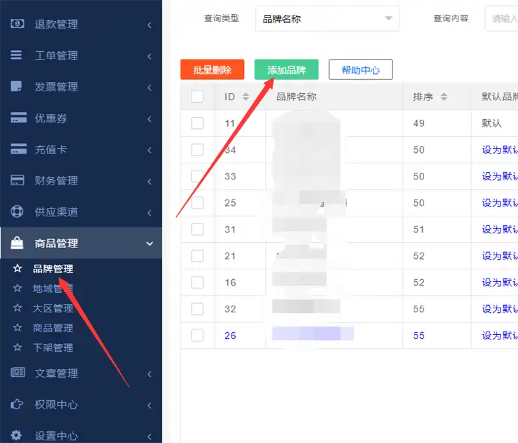Check the checkbox for row ID 31
Viewport: 518px width, 443px height.
coord(197,229)
